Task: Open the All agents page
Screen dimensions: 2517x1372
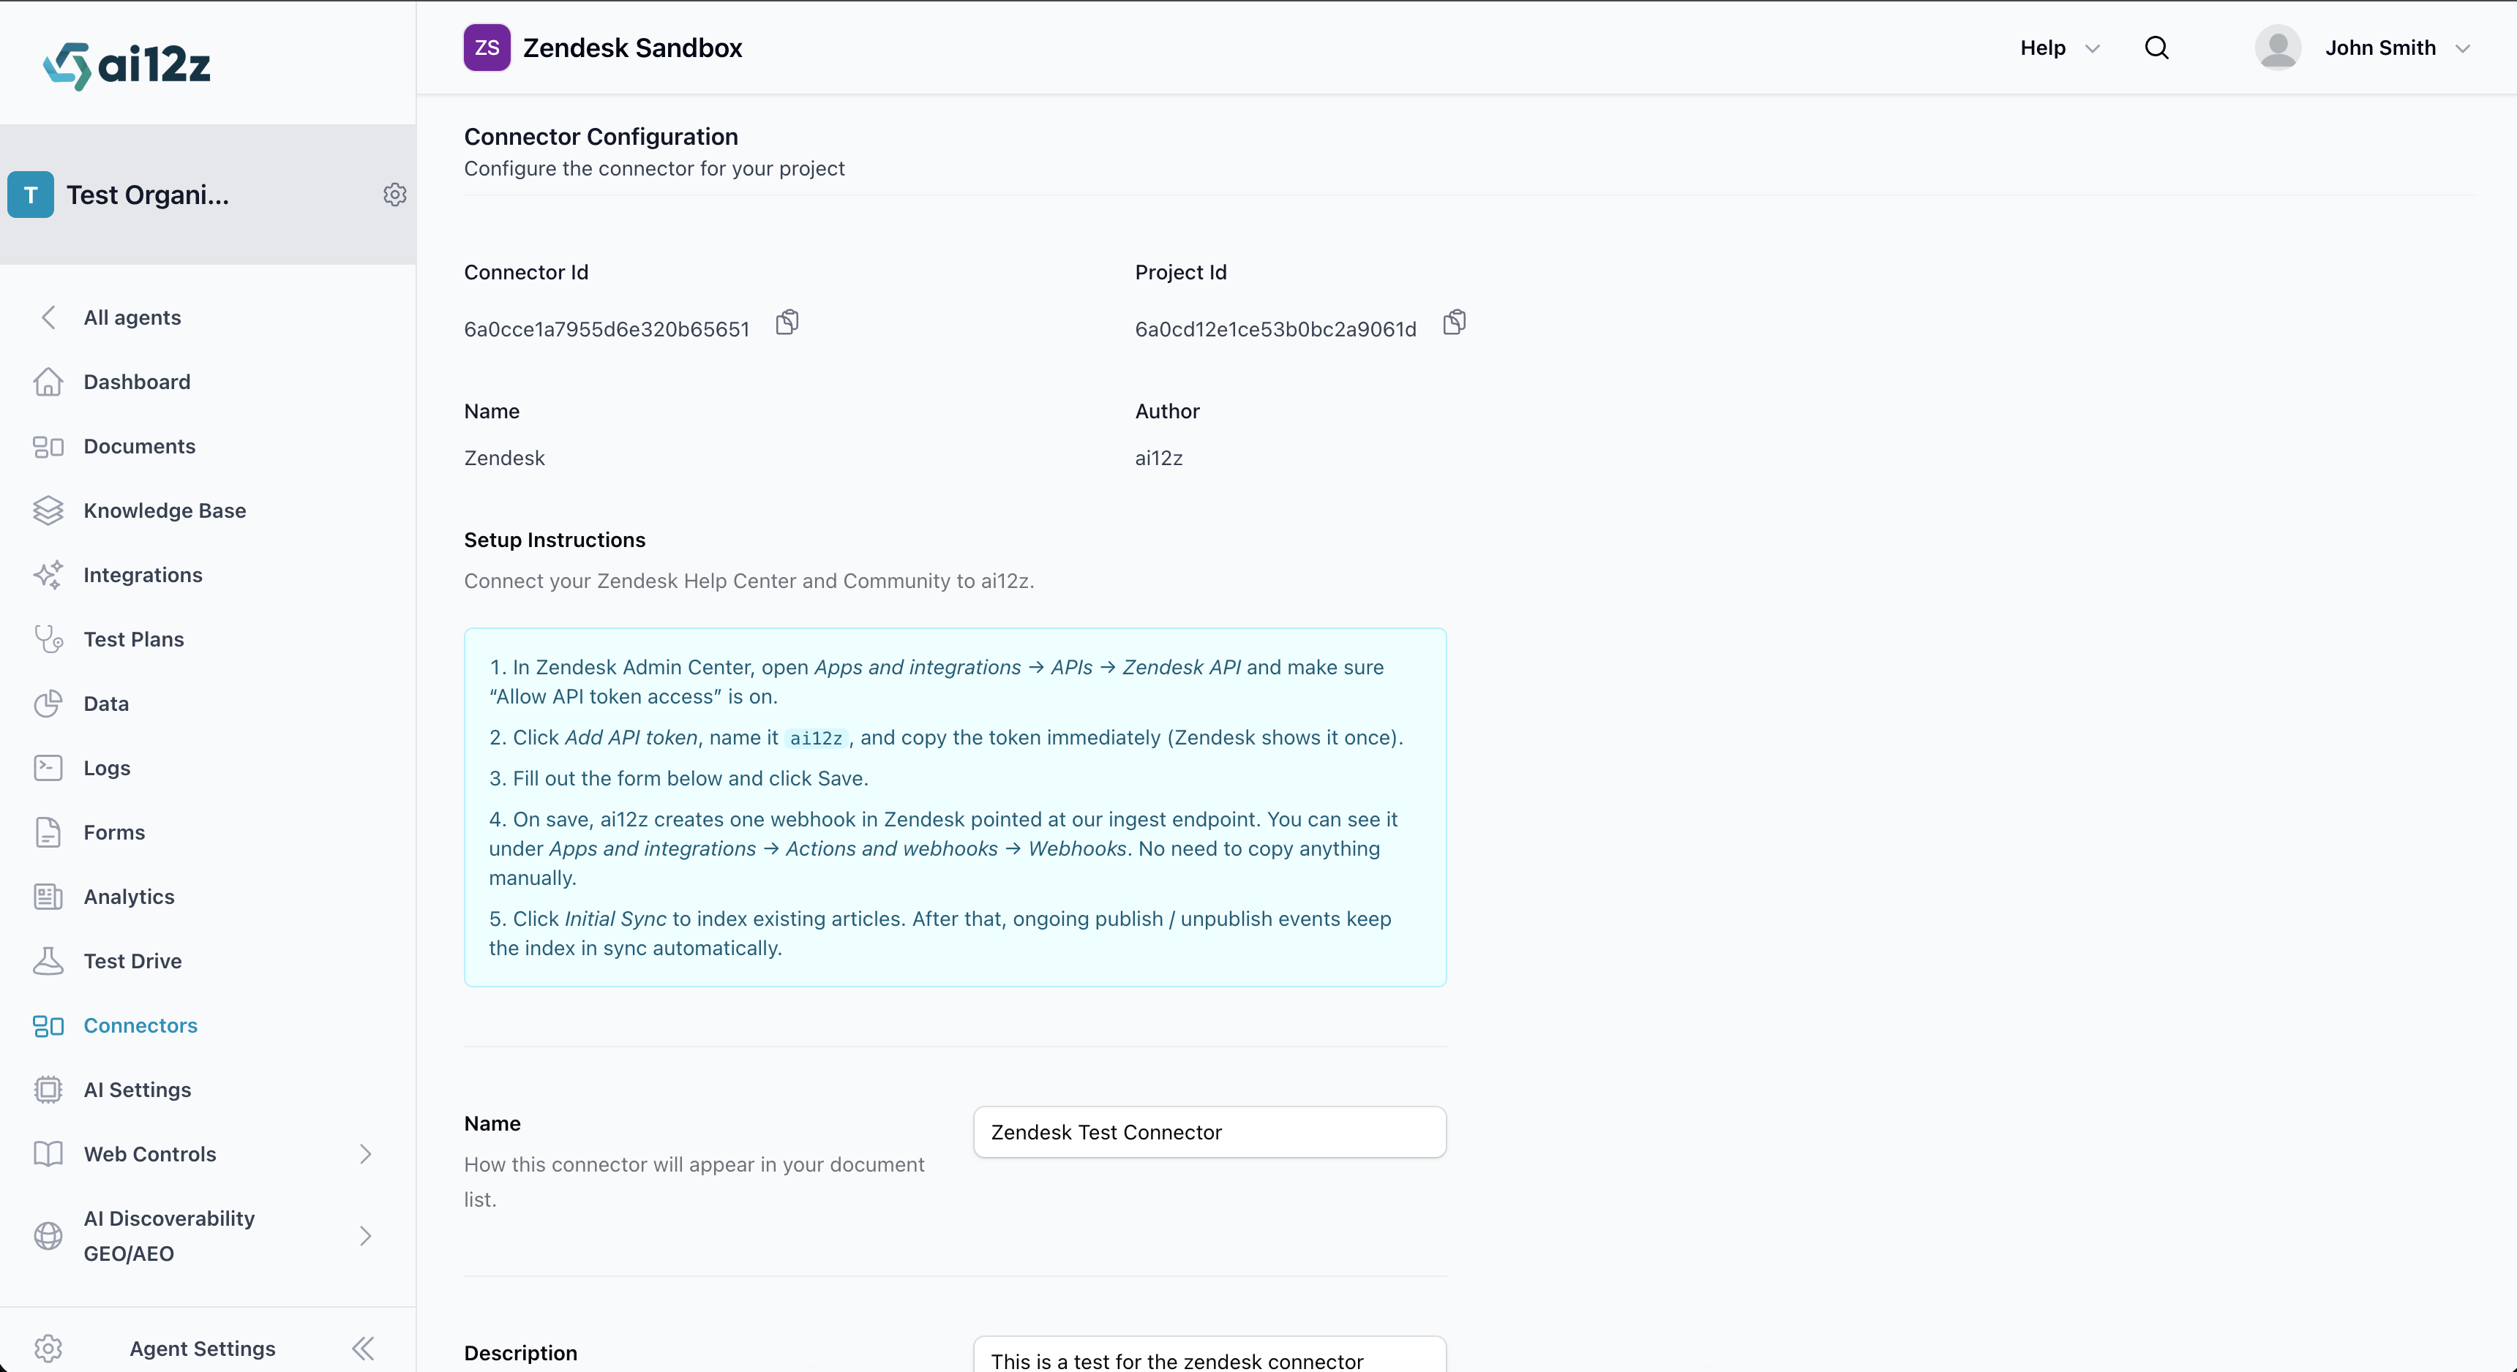Action: [132, 317]
